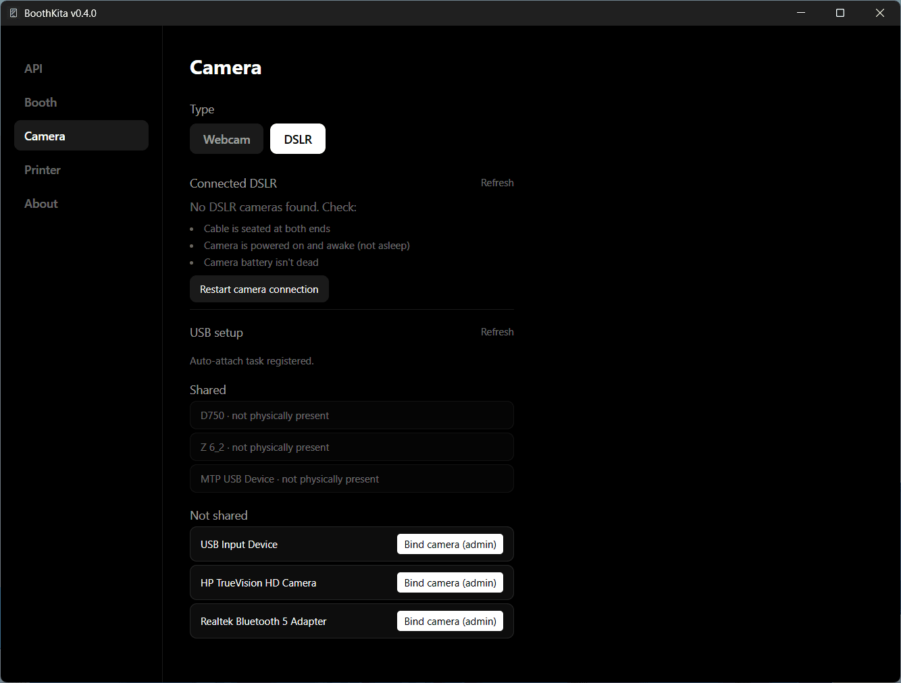Go to the Printer settings section
Screen dimensions: 901x683
[x=81, y=169]
